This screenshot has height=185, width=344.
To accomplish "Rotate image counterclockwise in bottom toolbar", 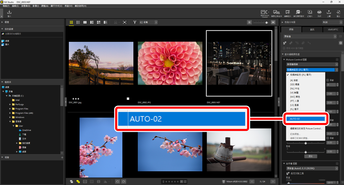I will [x=117, y=181].
